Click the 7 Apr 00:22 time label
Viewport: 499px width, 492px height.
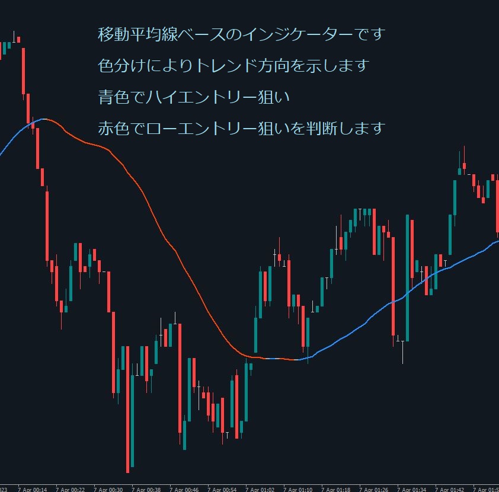click(x=71, y=490)
